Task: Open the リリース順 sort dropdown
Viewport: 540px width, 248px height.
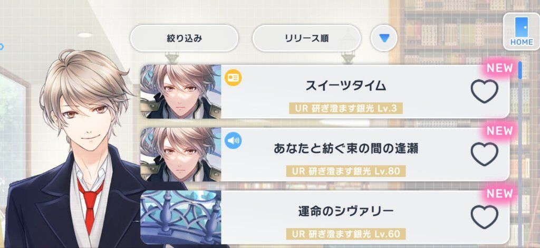Action: [306, 38]
